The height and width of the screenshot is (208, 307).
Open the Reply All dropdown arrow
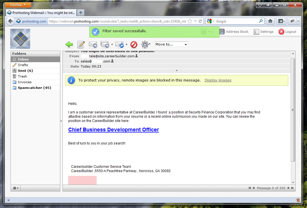[x=112, y=44]
